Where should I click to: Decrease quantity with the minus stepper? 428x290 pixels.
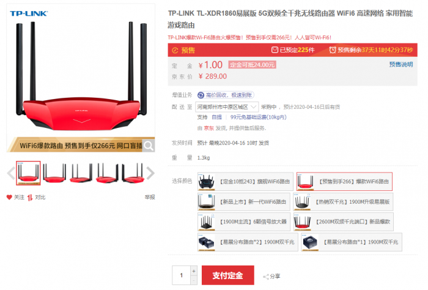tap(194, 280)
